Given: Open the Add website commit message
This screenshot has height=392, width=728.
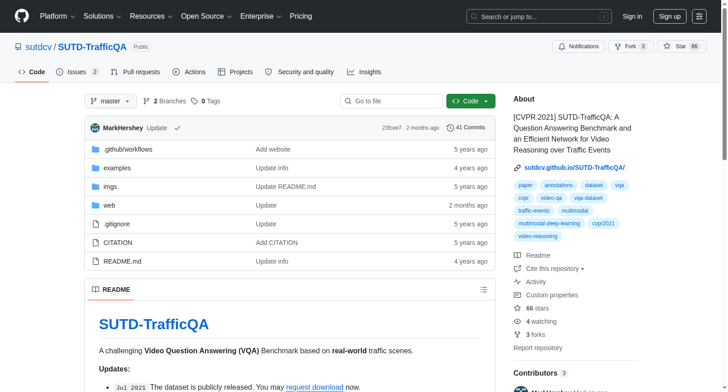Looking at the screenshot, I should pyautogui.click(x=273, y=149).
